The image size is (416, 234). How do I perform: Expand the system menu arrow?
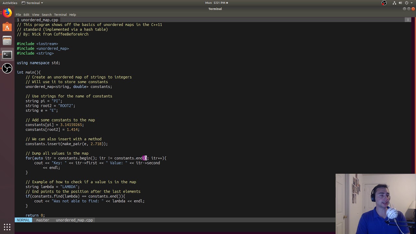411,3
